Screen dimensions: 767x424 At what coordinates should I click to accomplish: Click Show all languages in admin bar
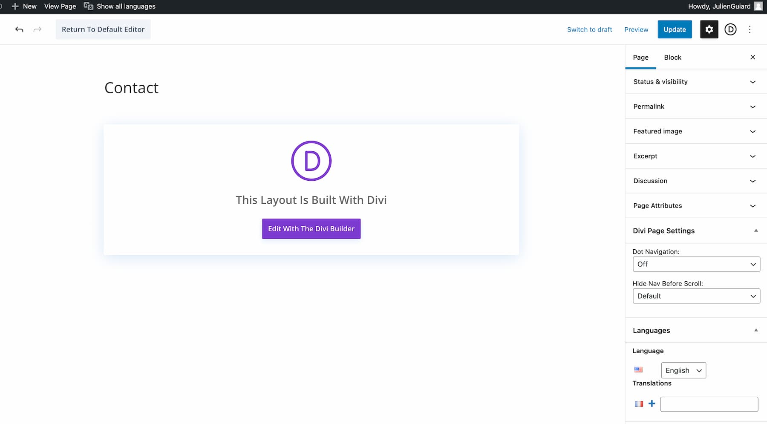click(126, 6)
